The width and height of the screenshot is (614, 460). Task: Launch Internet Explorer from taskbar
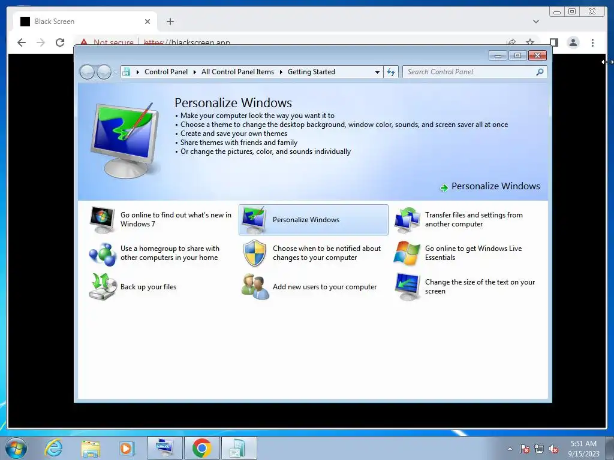tap(53, 448)
